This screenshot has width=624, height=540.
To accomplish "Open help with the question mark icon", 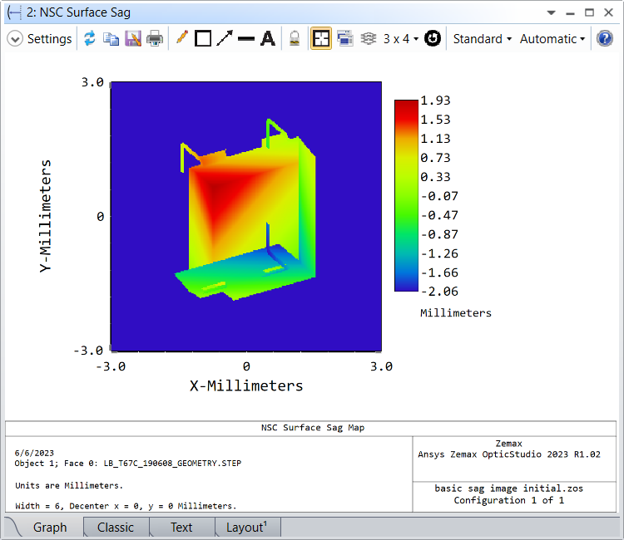I will 605,39.
